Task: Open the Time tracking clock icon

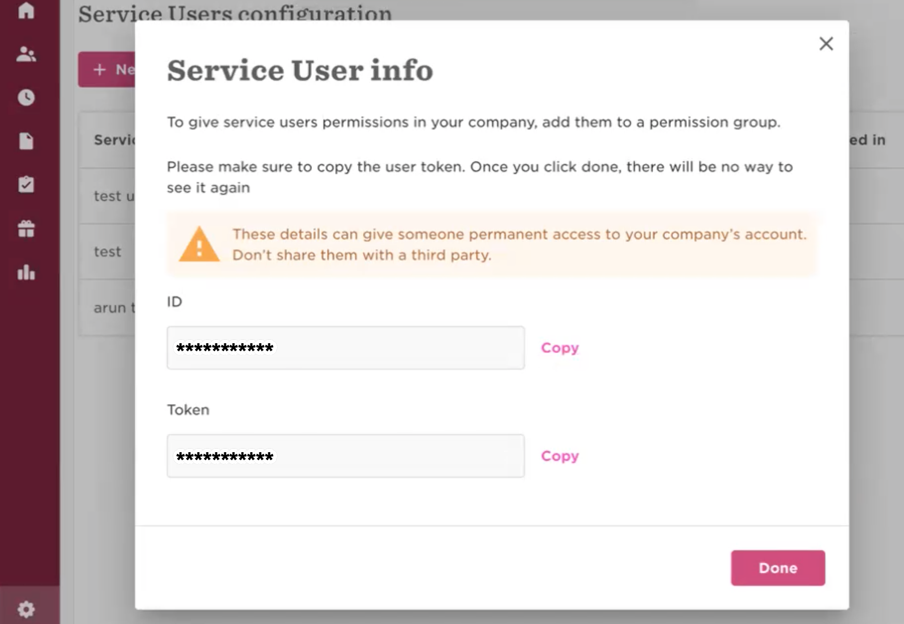Action: click(26, 98)
